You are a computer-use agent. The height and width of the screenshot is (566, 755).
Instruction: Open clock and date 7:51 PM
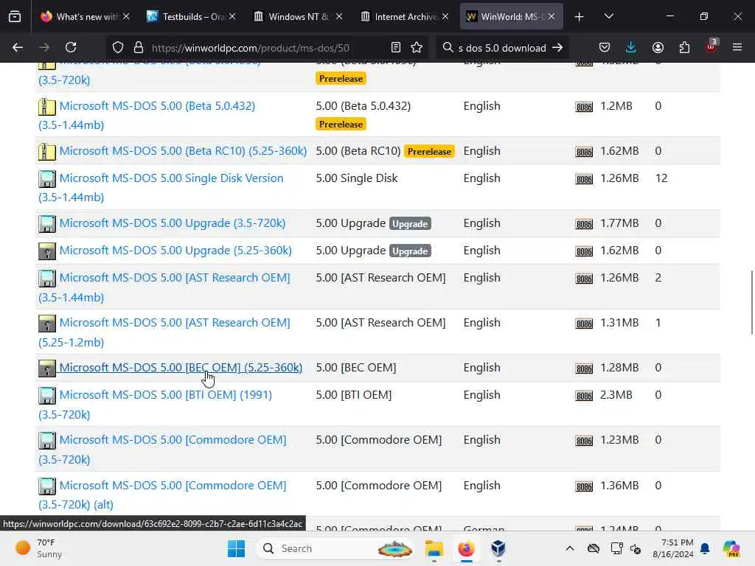tap(673, 548)
